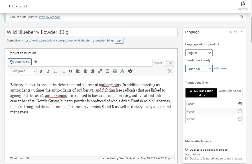Toggle the toolbar (kitchen sink) icon

(x=115, y=71)
